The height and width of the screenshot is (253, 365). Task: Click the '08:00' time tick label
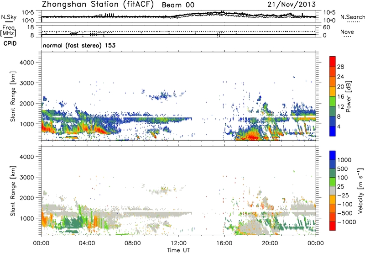pyautogui.click(x=133, y=243)
